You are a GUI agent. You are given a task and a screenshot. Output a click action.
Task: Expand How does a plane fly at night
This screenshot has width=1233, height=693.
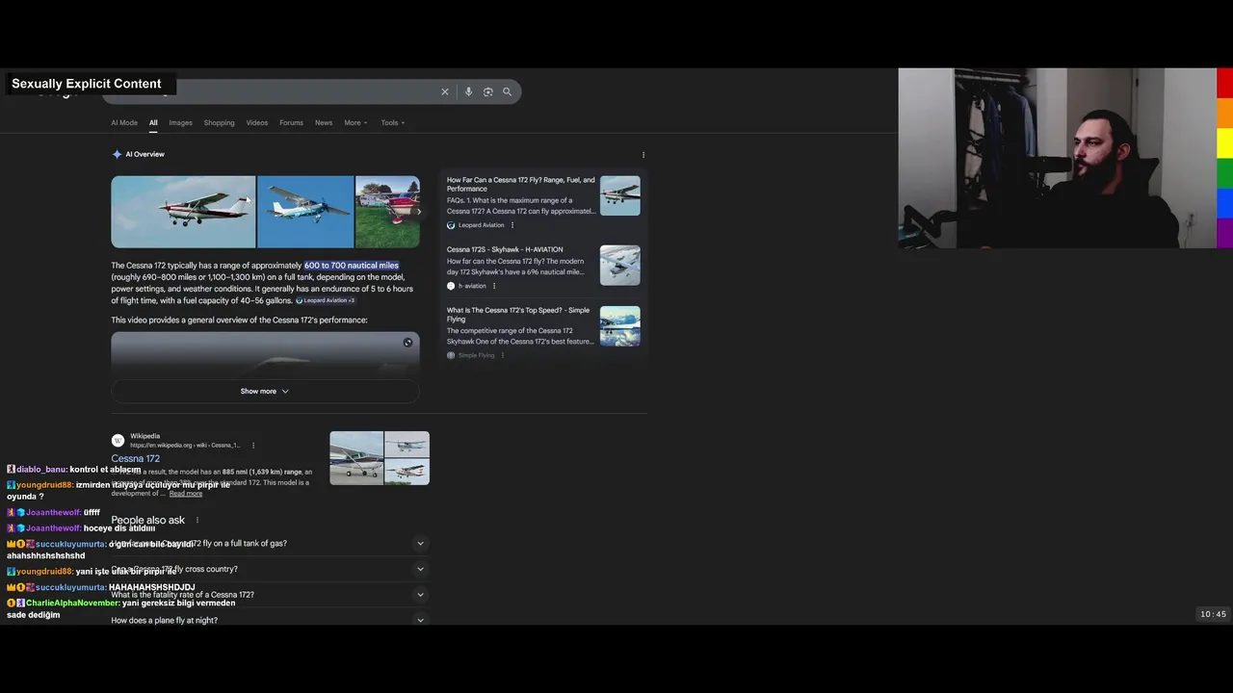pyautogui.click(x=268, y=620)
